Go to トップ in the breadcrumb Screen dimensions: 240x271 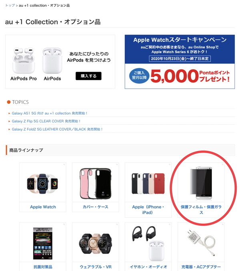pyautogui.click(x=10, y=5)
